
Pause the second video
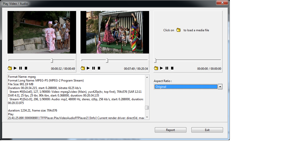pos(94,68)
